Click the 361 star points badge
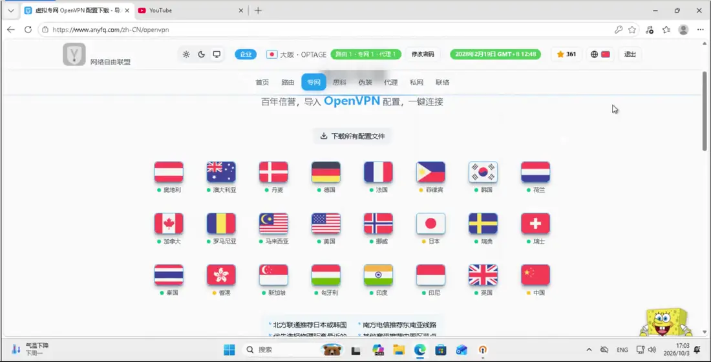Image resolution: width=711 pixels, height=362 pixels. [566, 54]
